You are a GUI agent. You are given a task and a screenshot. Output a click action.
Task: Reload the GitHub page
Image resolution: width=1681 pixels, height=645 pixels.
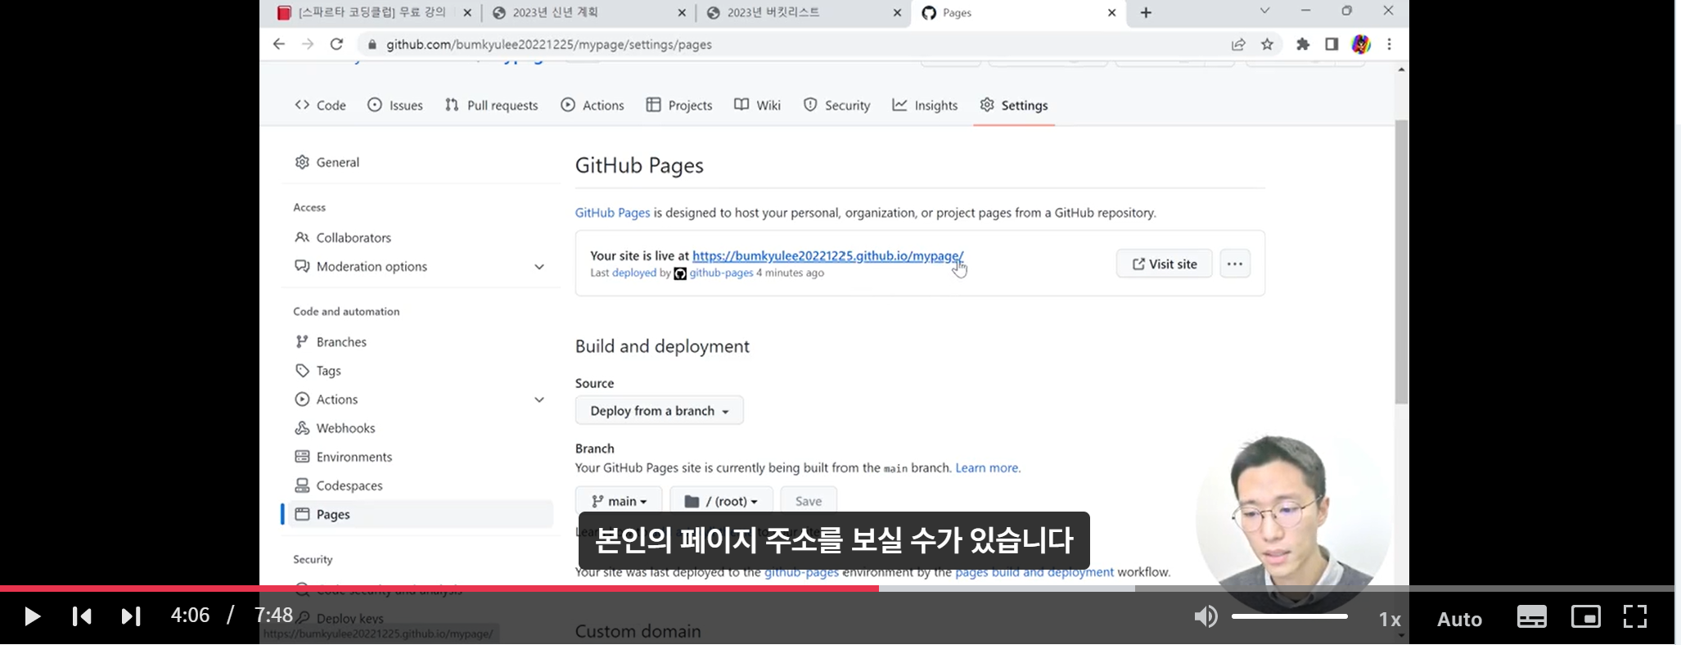click(x=336, y=44)
